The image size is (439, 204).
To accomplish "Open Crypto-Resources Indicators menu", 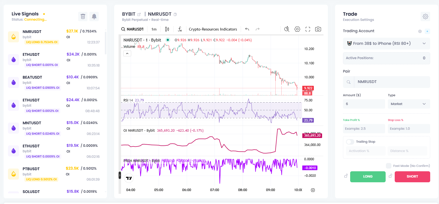I will click(213, 29).
